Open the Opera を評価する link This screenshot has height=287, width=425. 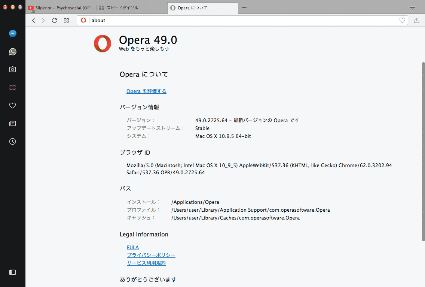146,91
